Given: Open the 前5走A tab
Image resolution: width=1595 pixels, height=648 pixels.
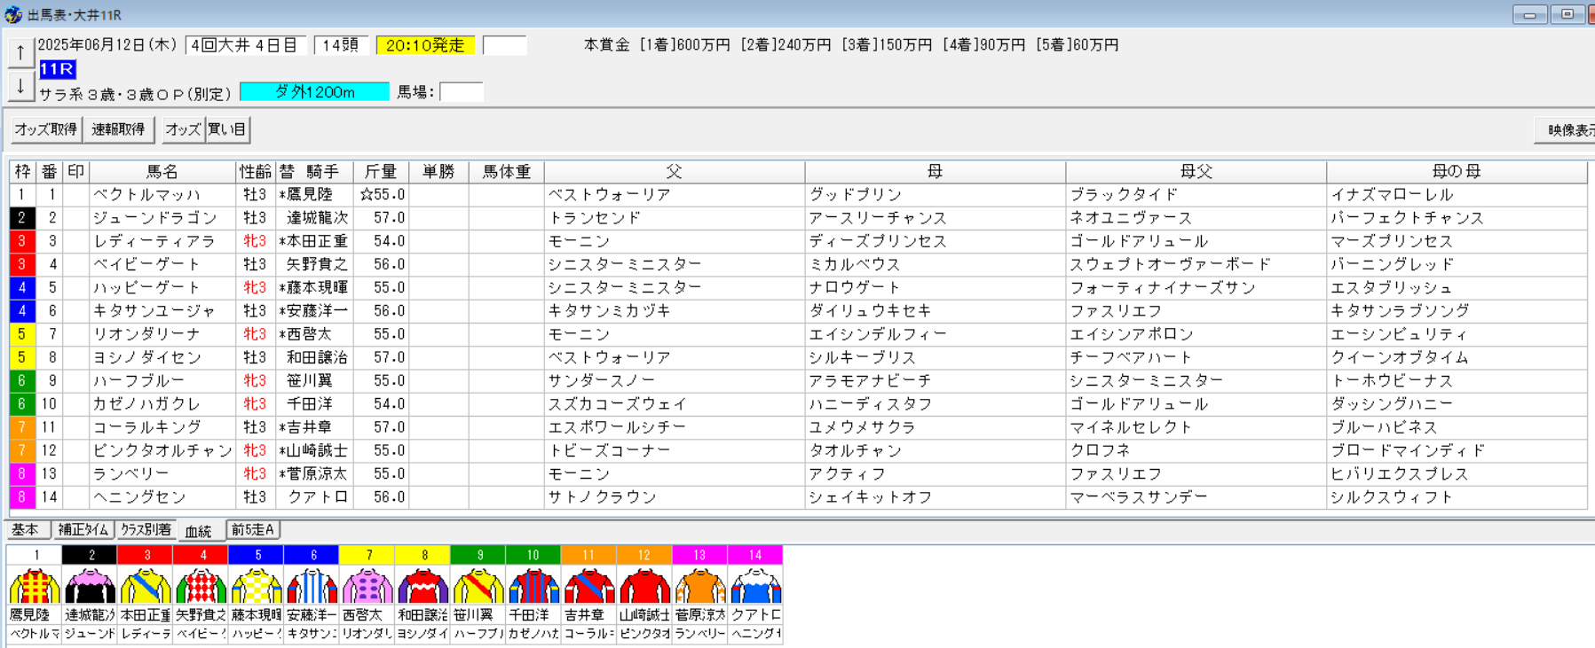Looking at the screenshot, I should coord(253,530).
